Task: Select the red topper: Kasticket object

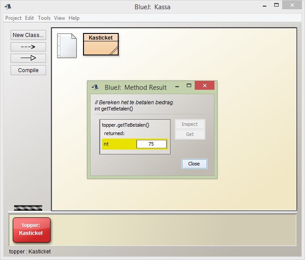Action: coord(32,230)
